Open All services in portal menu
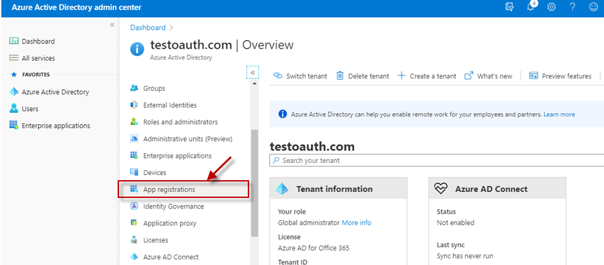The width and height of the screenshot is (604, 265). click(x=38, y=58)
